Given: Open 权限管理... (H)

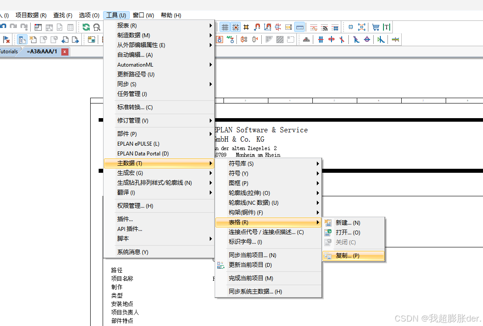Looking at the screenshot, I should 159,206.
